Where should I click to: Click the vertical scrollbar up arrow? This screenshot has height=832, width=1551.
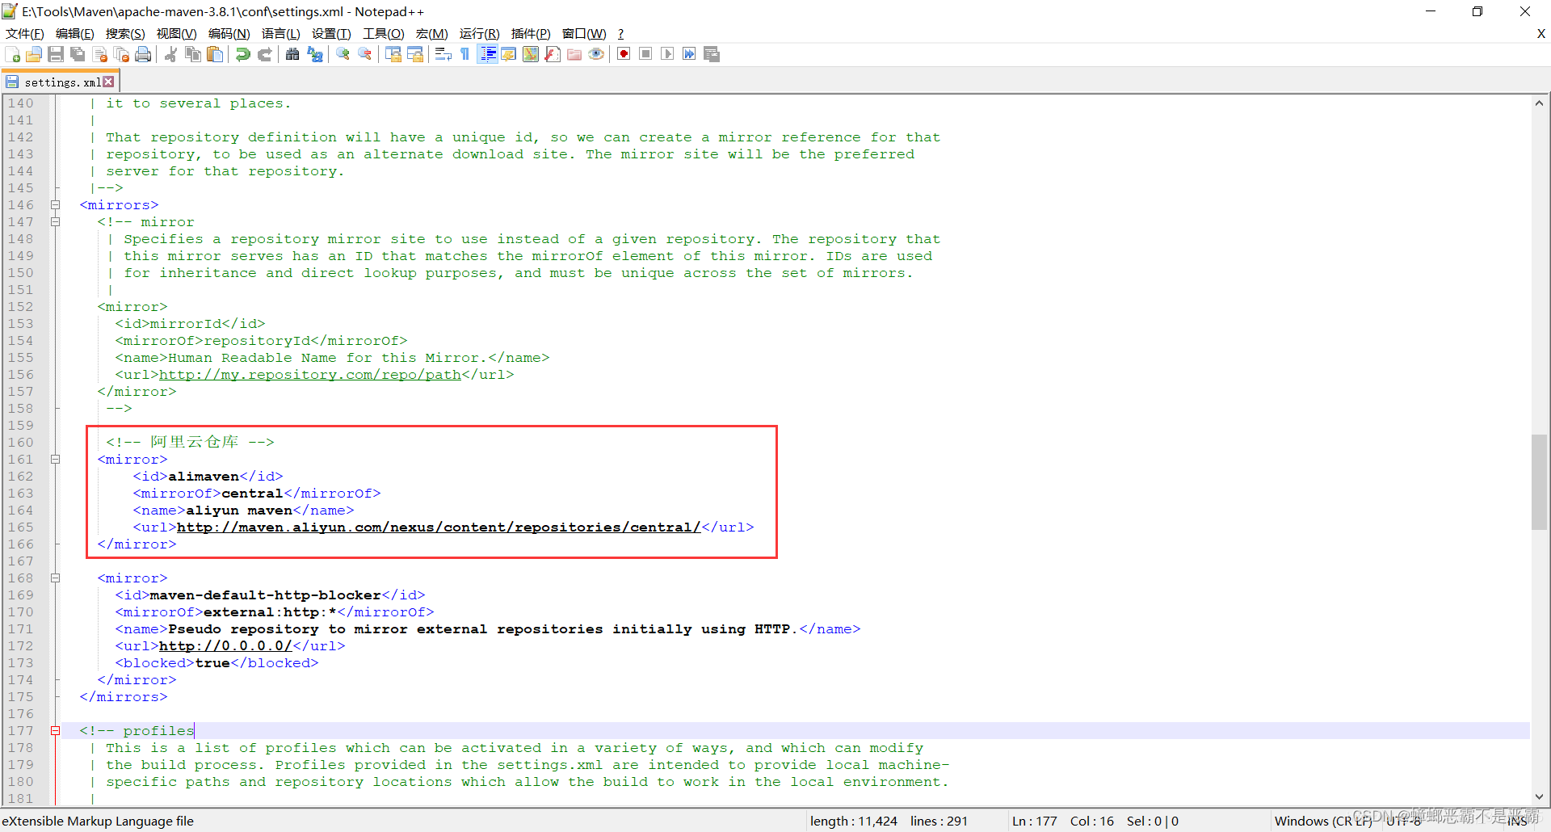click(x=1540, y=103)
